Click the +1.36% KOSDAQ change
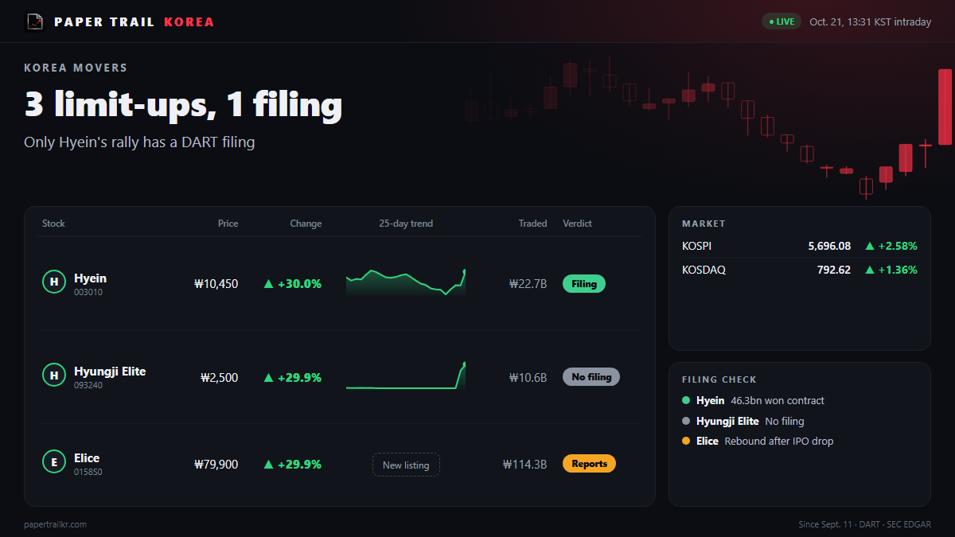This screenshot has width=955, height=537. (x=898, y=270)
